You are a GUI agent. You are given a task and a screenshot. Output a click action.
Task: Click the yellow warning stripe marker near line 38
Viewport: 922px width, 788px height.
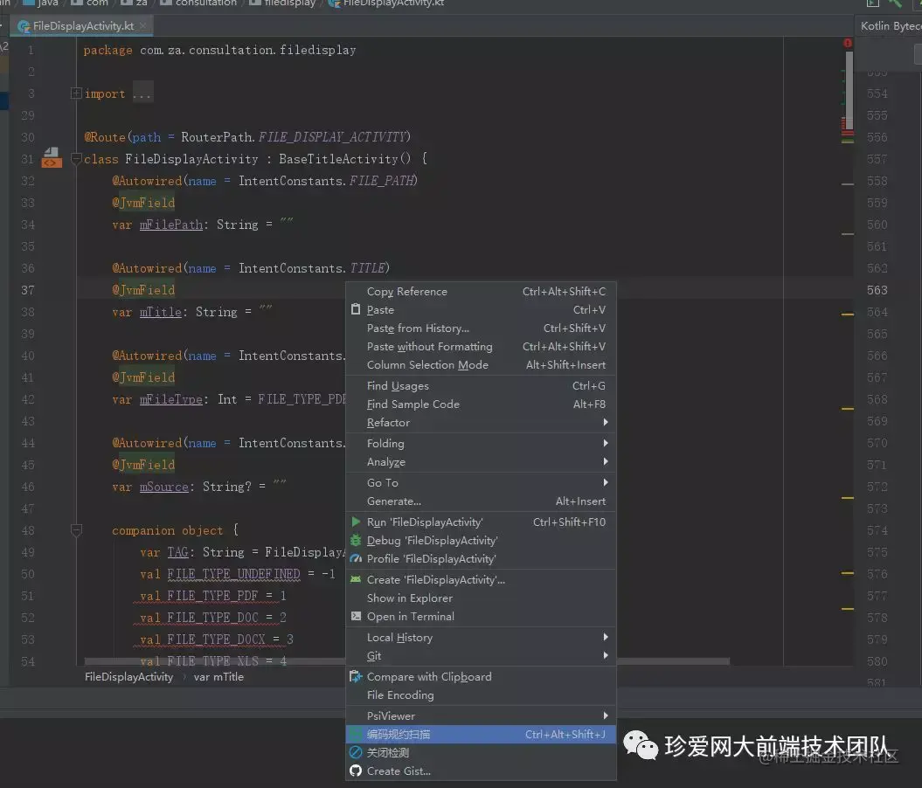tap(848, 315)
